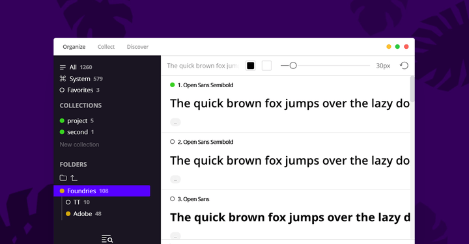Open the project collection

tap(77, 120)
